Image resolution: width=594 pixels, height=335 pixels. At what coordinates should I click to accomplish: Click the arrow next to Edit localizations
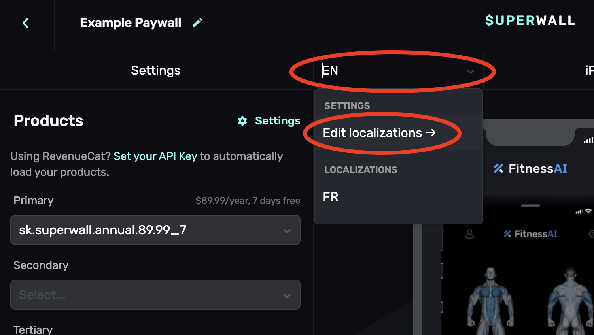pyautogui.click(x=431, y=133)
